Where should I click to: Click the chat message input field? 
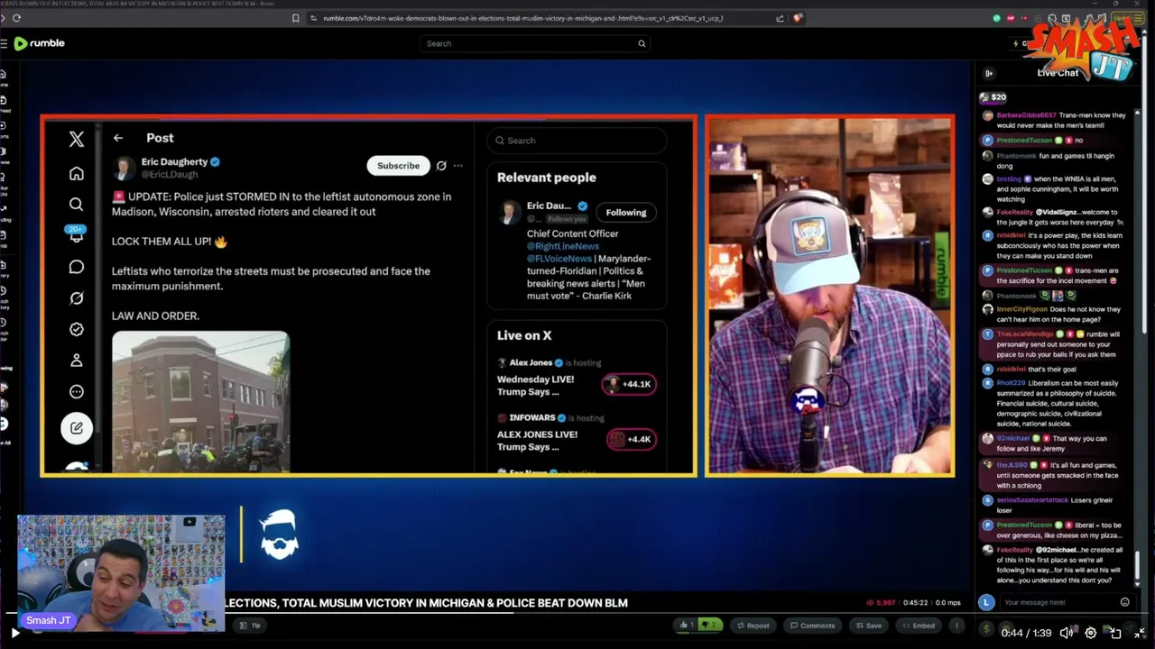pos(1056,602)
